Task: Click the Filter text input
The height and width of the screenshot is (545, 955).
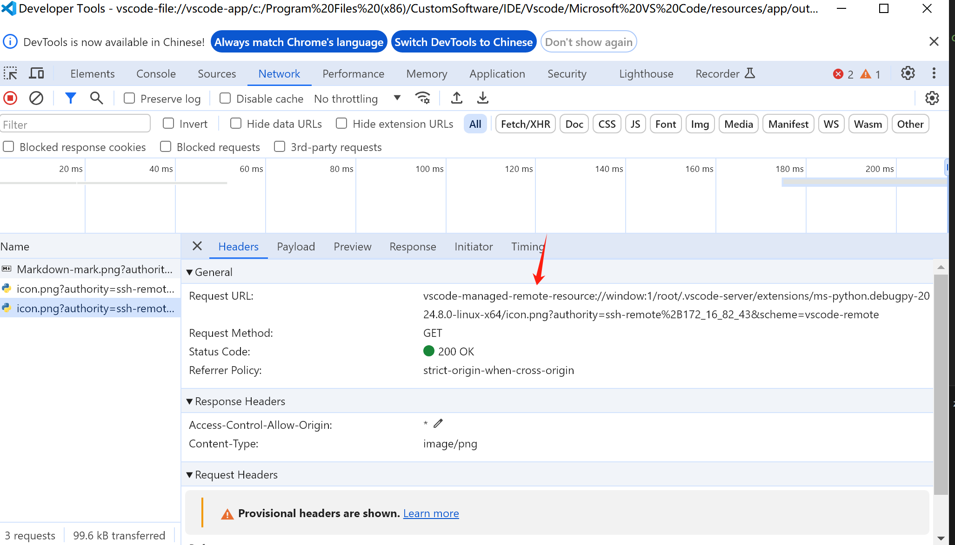Action: 74,124
